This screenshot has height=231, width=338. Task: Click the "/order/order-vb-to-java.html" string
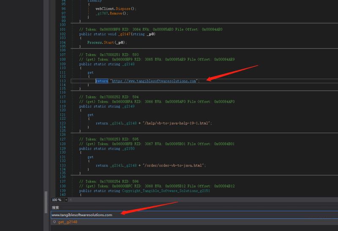(x=173, y=166)
